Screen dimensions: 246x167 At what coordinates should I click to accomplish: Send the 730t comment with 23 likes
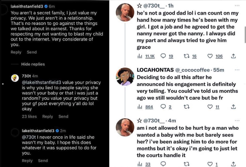click(x=63, y=116)
